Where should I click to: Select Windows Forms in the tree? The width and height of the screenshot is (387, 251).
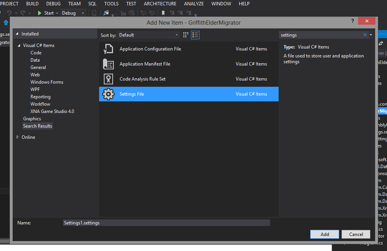[47, 82]
